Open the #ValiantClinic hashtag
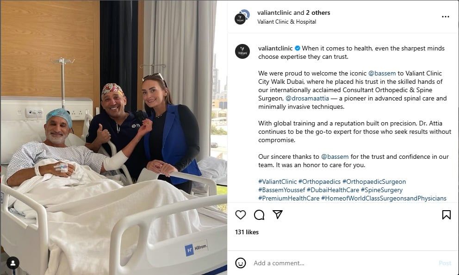The width and height of the screenshot is (459, 275). 277,181
